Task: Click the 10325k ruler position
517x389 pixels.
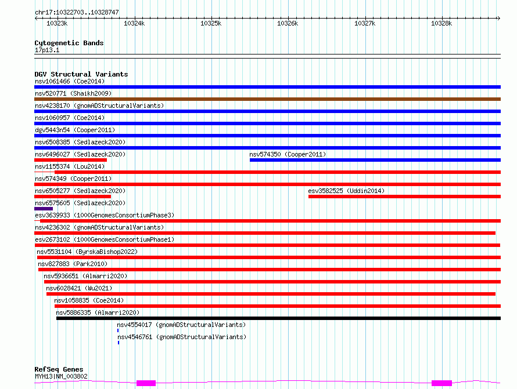Action: click(211, 23)
